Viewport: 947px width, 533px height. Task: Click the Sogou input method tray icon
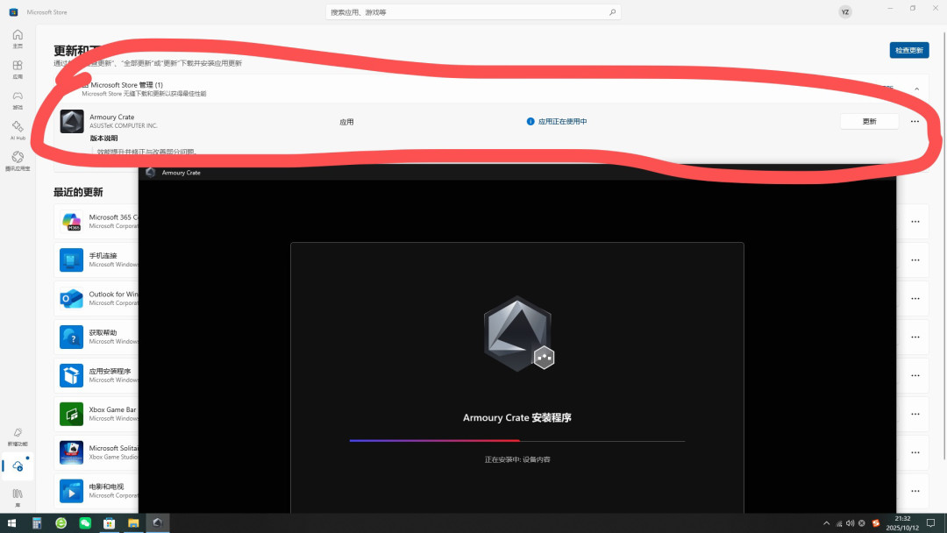(x=876, y=523)
